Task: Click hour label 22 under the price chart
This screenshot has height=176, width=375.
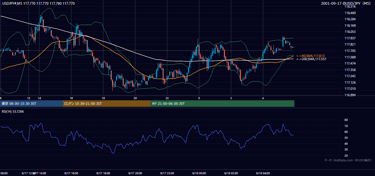Action: coord(167,98)
